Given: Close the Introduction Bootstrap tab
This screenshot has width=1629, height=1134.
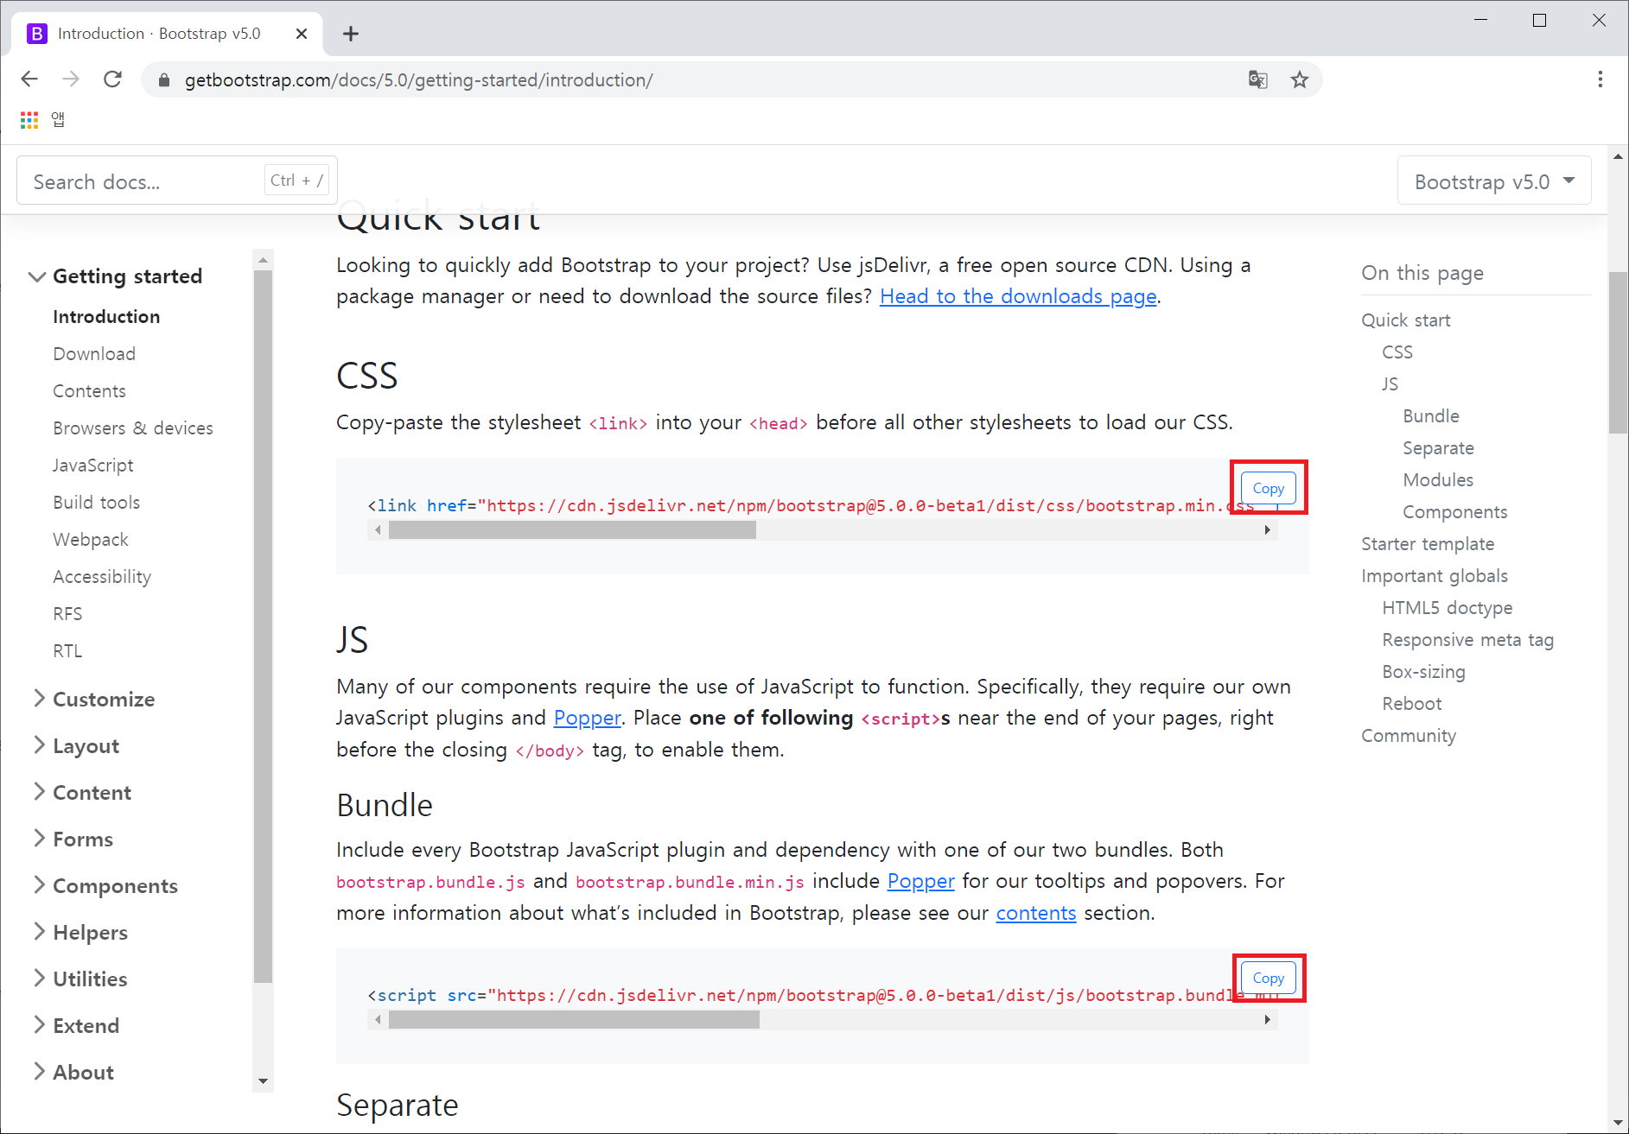Looking at the screenshot, I should click(x=302, y=34).
